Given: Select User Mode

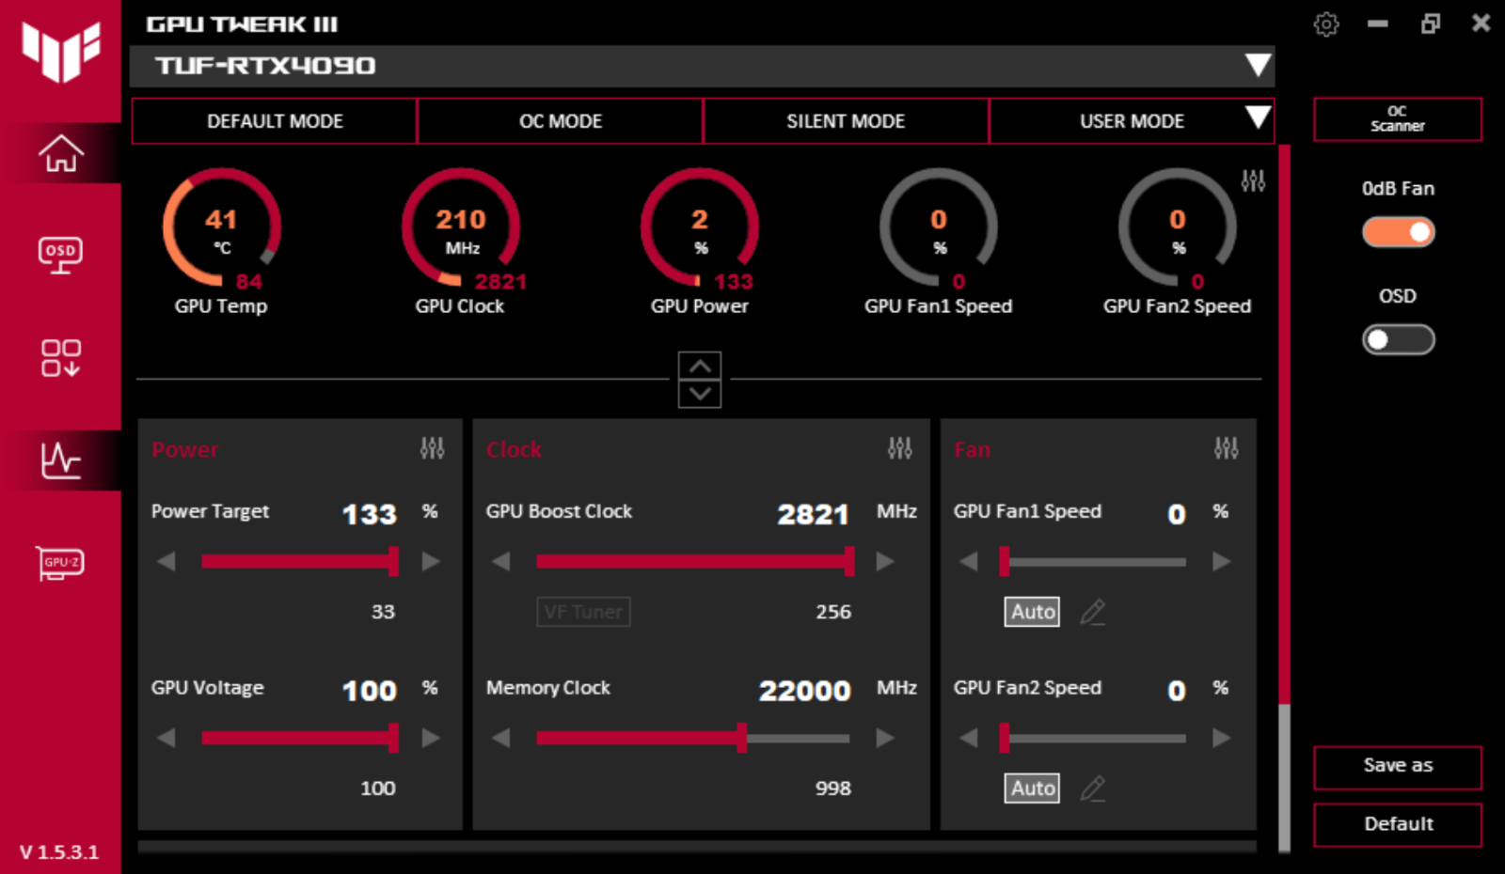Looking at the screenshot, I should [1132, 121].
